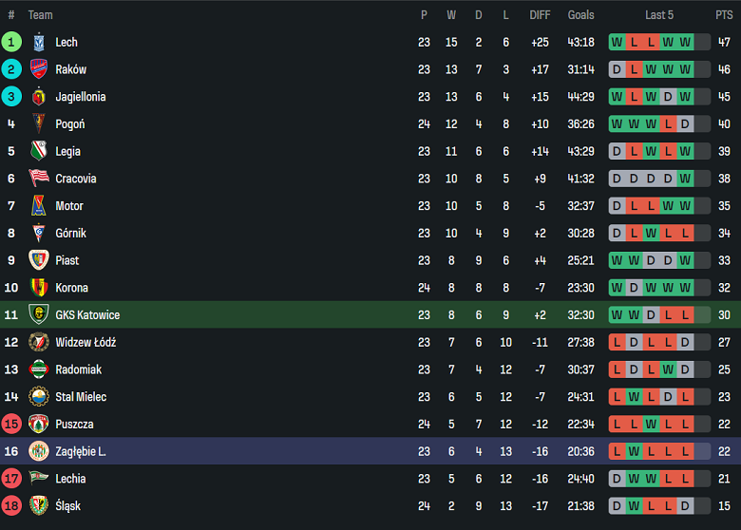
Task: Open Śląsk via its club badge
Action: 39,505
